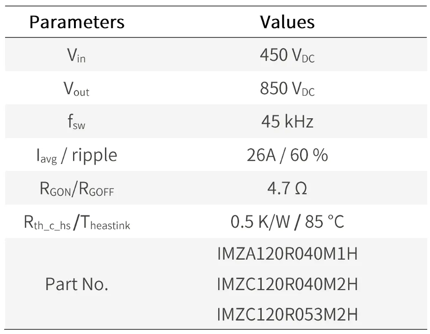This screenshot has width=430, height=334.
Task: Click the Parameters column header
Action: tap(77, 22)
